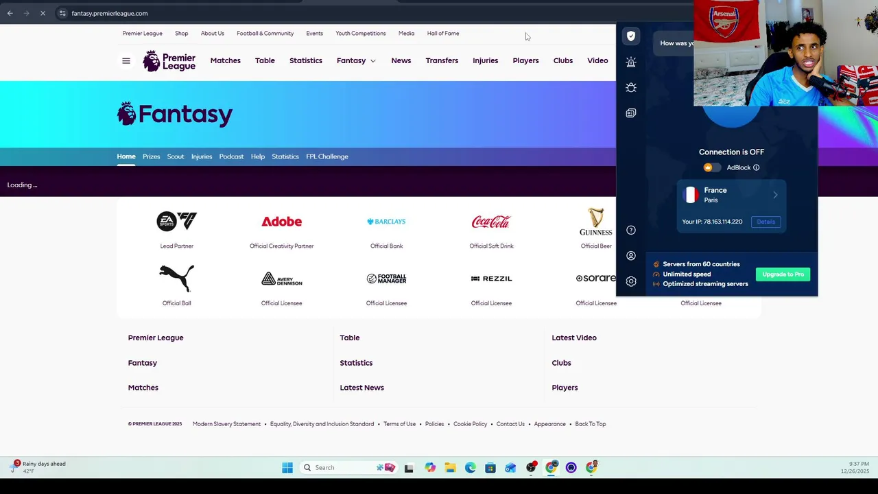
Task: Open Injuries in the main navigation
Action: tap(485, 61)
